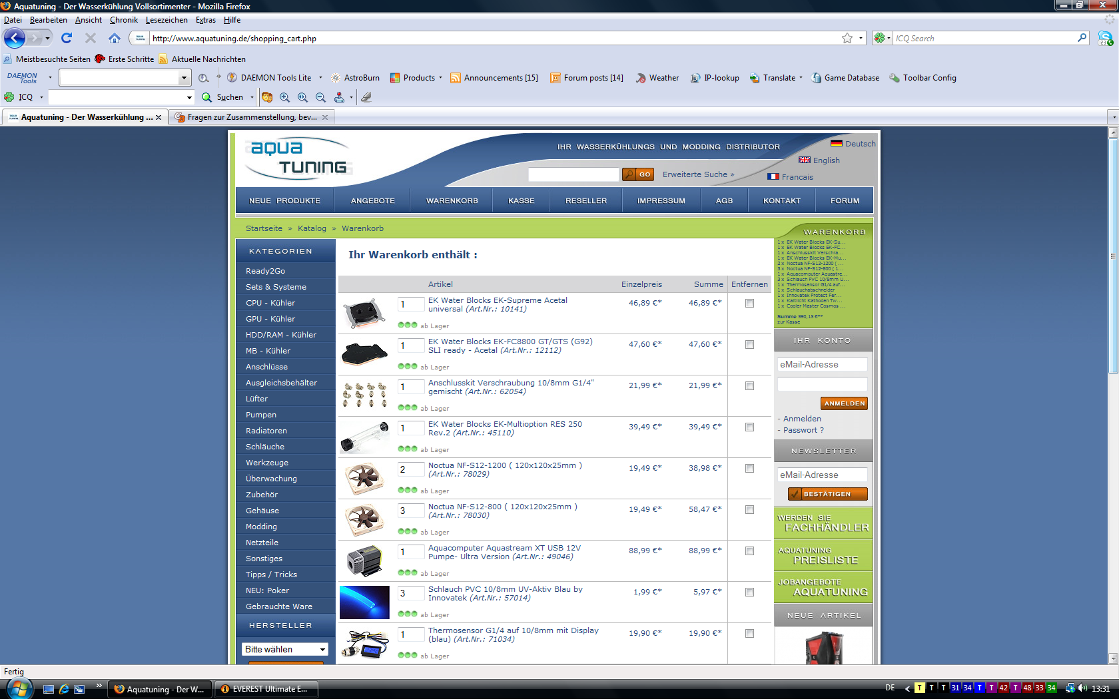Open Windows Start button
Viewport: 1119px width, 699px height.
(x=18, y=688)
